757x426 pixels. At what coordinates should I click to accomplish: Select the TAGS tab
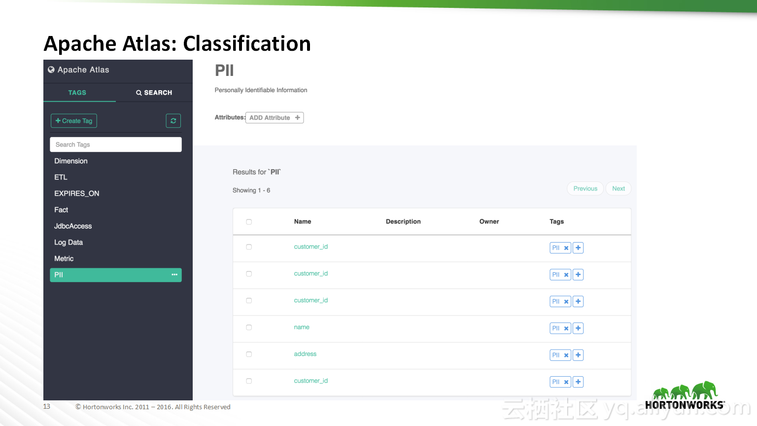click(77, 93)
